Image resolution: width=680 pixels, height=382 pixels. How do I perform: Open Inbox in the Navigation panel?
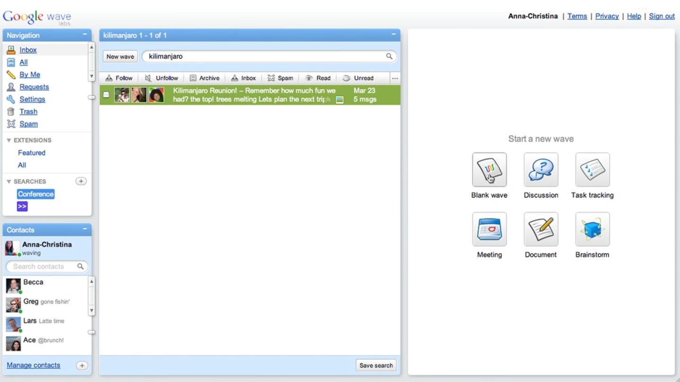(28, 50)
